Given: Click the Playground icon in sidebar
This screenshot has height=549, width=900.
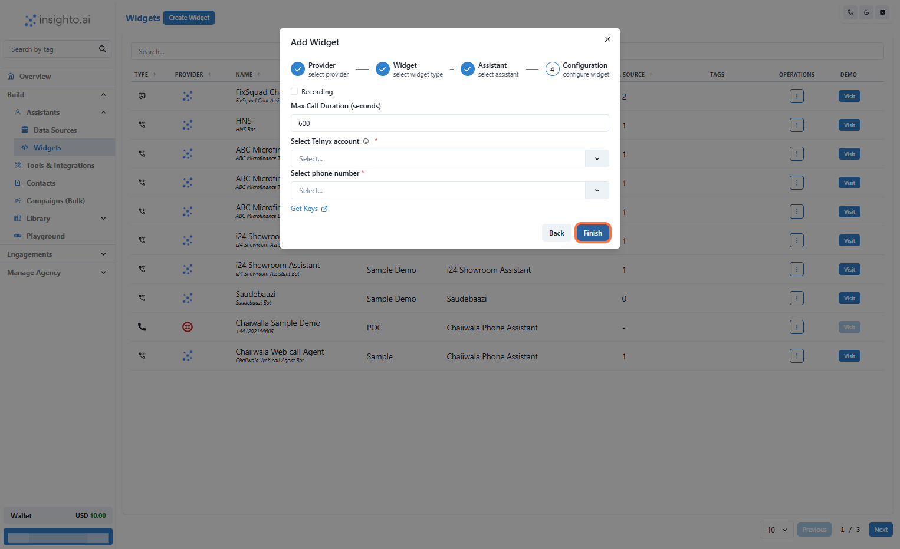Looking at the screenshot, I should (x=18, y=236).
